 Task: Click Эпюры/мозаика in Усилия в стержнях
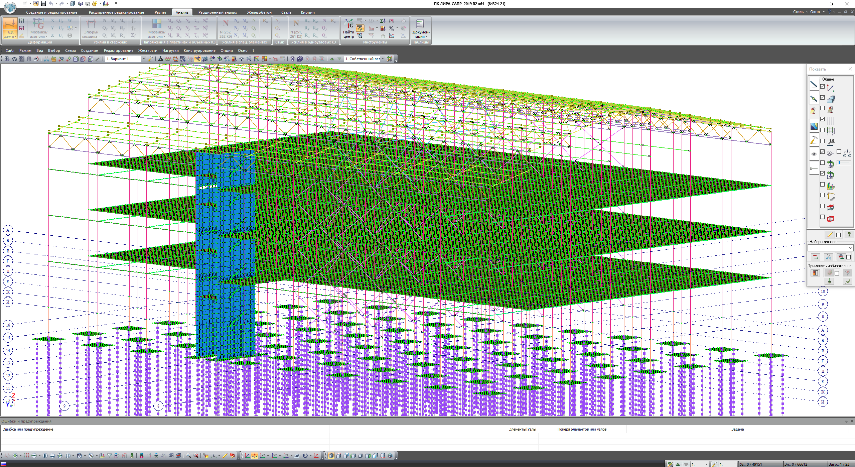point(91,29)
